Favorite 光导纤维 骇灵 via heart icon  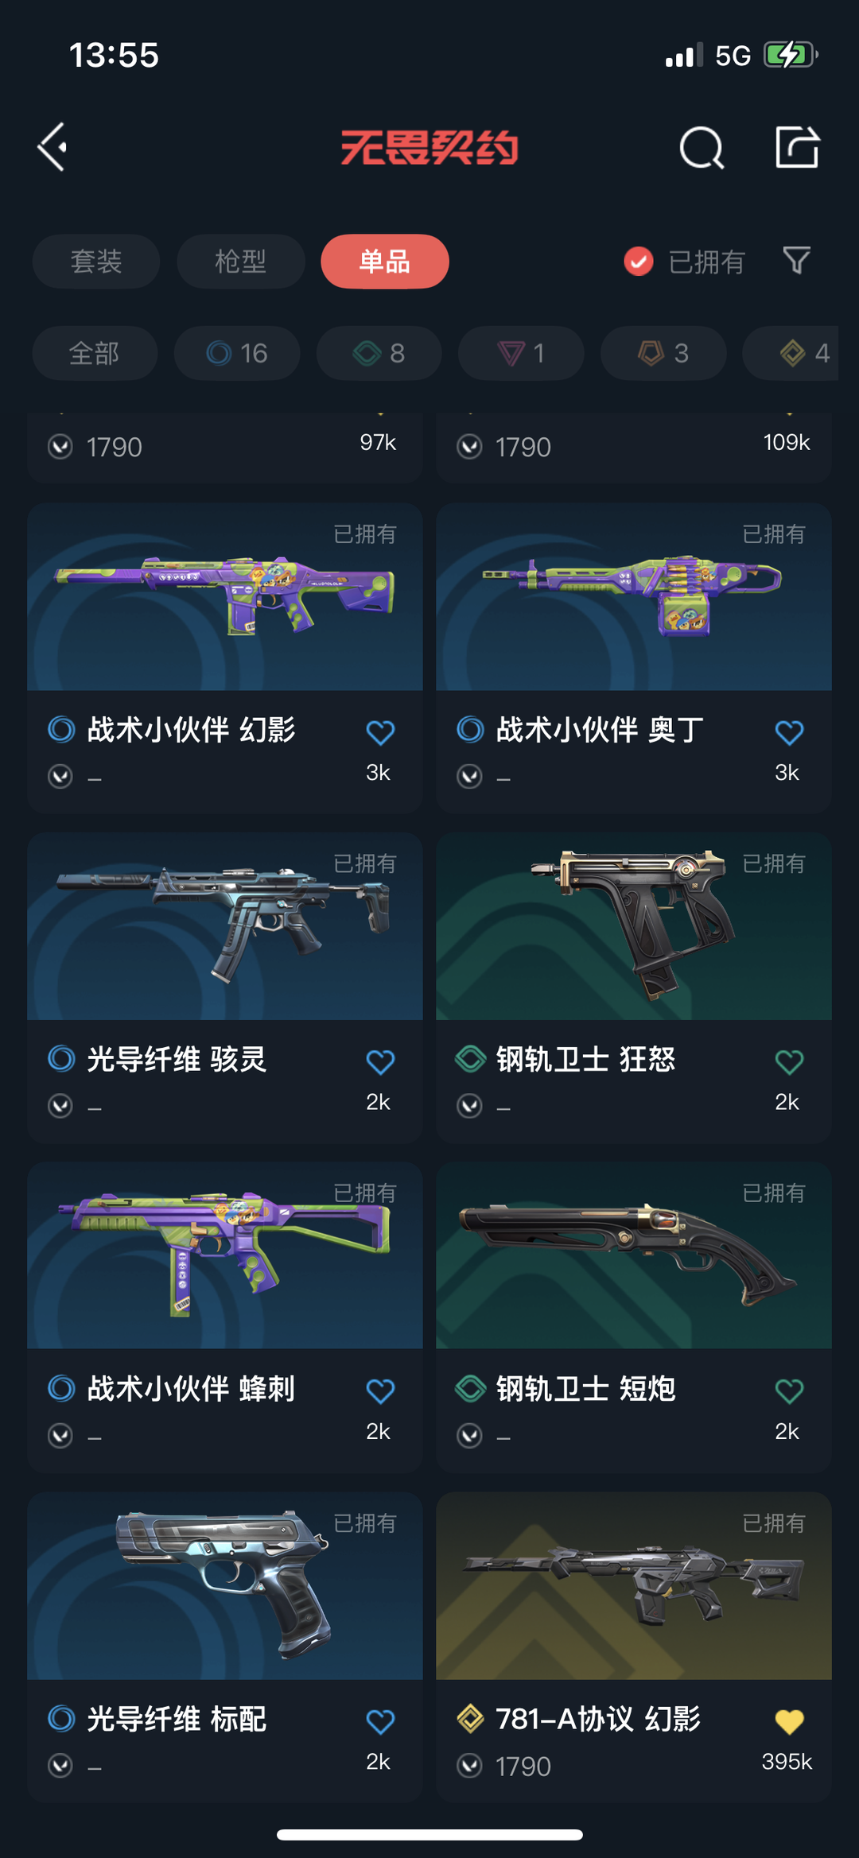(x=380, y=1061)
